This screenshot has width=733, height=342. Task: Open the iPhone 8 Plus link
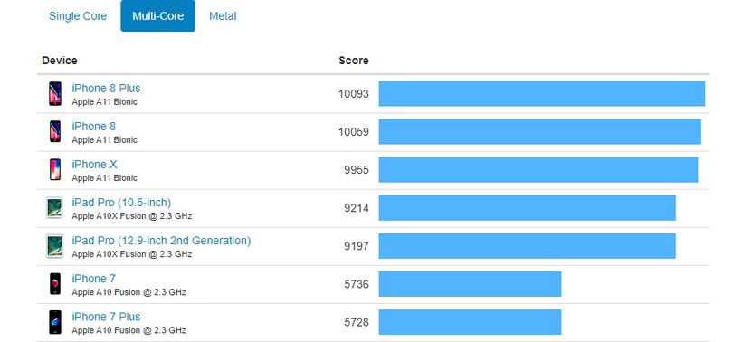click(106, 89)
